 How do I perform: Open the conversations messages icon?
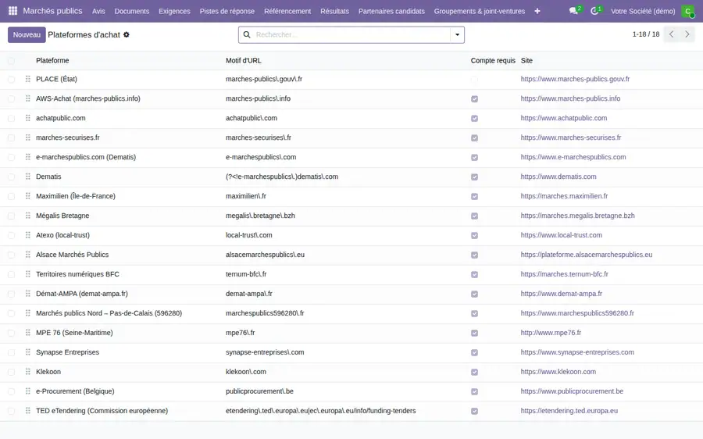(x=573, y=11)
